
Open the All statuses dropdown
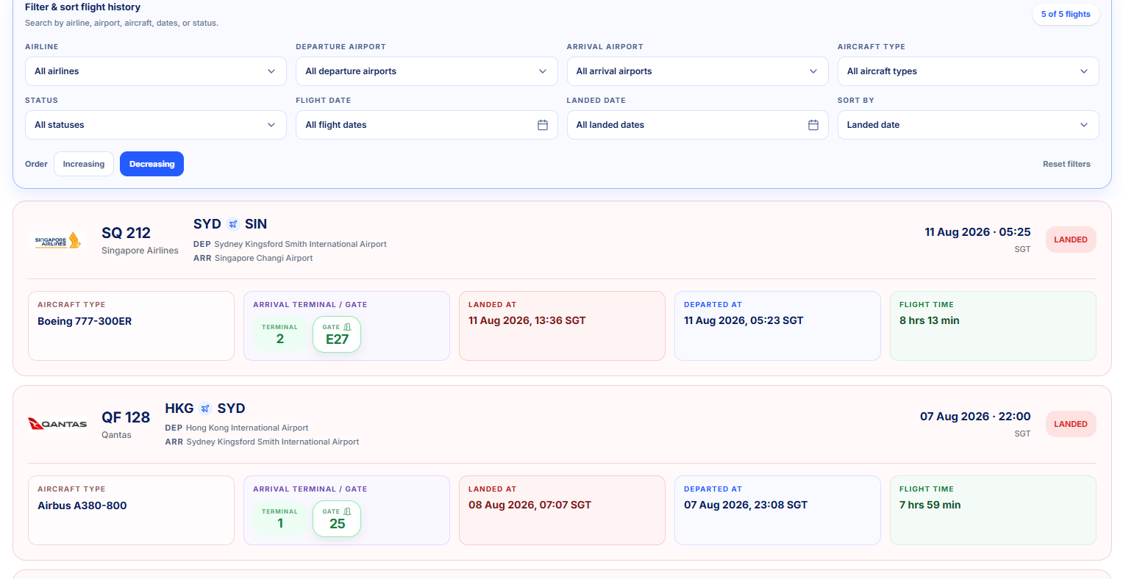(x=156, y=125)
